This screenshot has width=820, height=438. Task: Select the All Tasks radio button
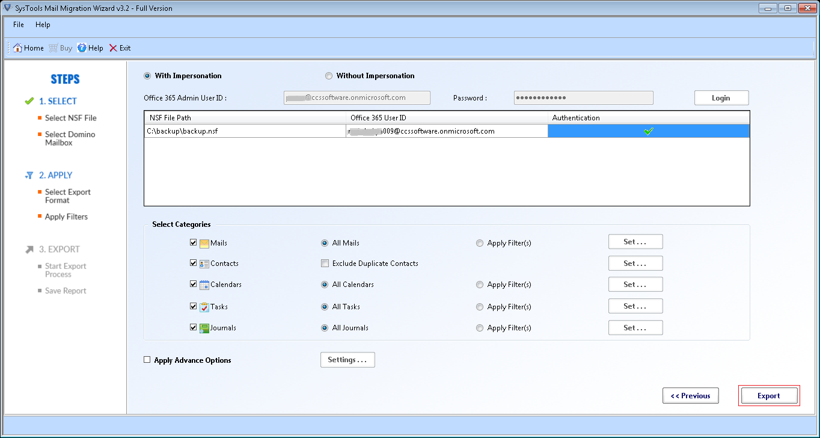pyautogui.click(x=325, y=307)
